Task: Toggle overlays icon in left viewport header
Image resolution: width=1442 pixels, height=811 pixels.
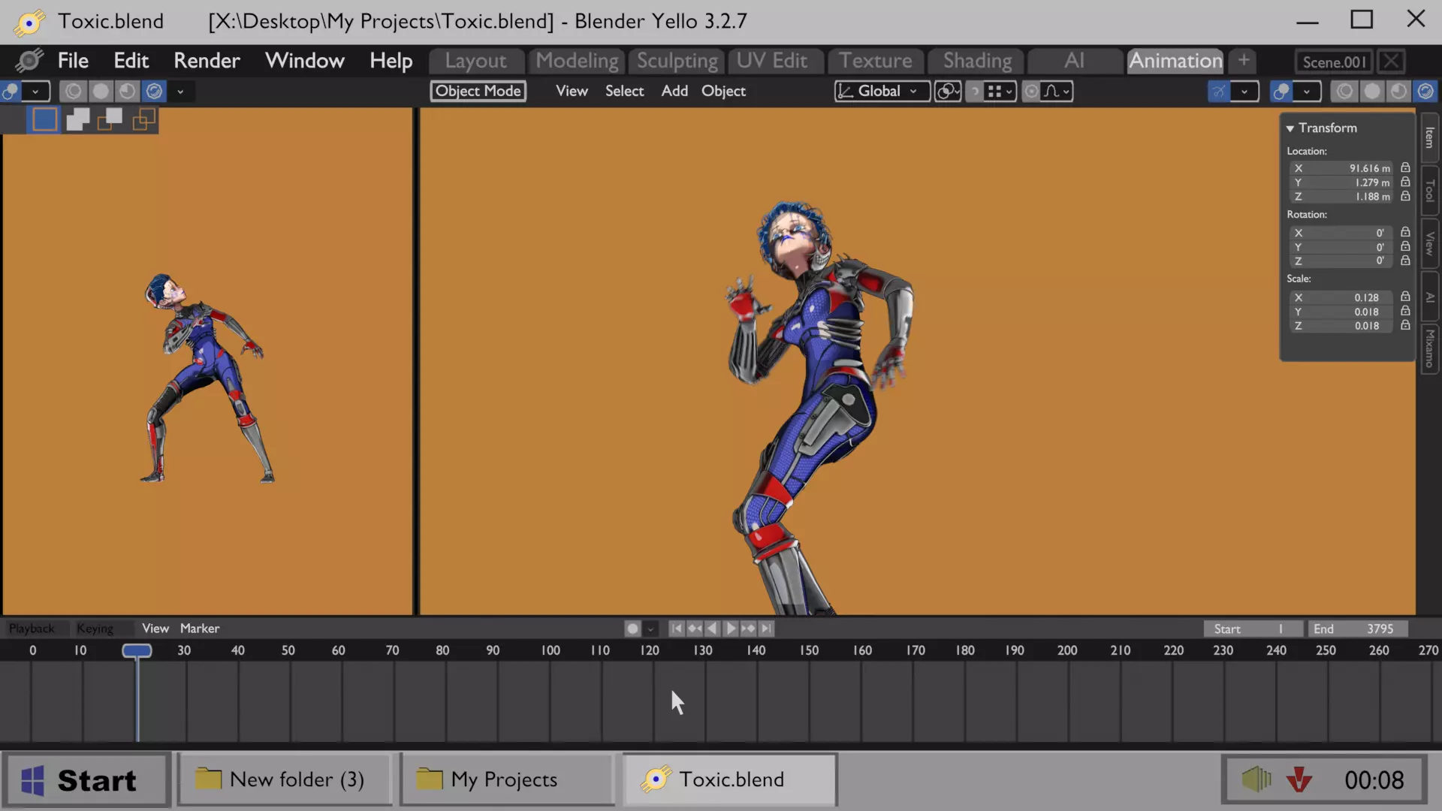Action: coord(11,92)
